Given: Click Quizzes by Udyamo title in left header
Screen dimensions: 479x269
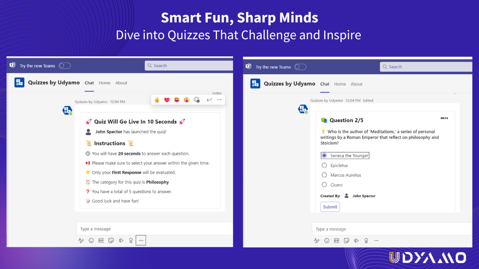Looking at the screenshot, I should pyautogui.click(x=54, y=83).
